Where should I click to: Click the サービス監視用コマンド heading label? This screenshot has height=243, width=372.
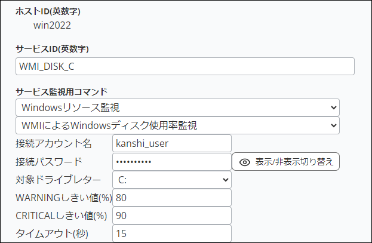[x=62, y=91]
